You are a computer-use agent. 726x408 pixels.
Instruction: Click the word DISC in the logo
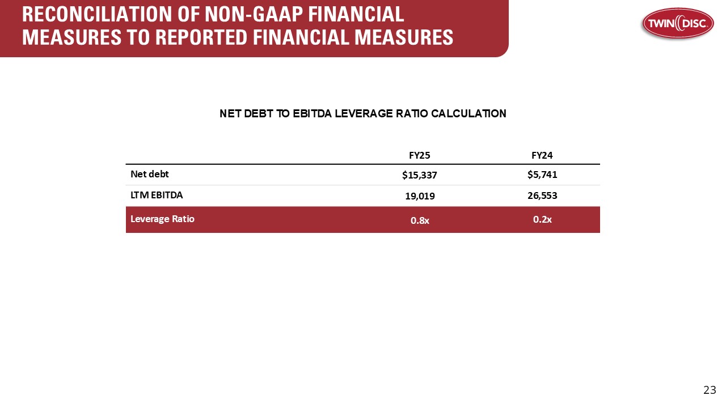(695, 23)
